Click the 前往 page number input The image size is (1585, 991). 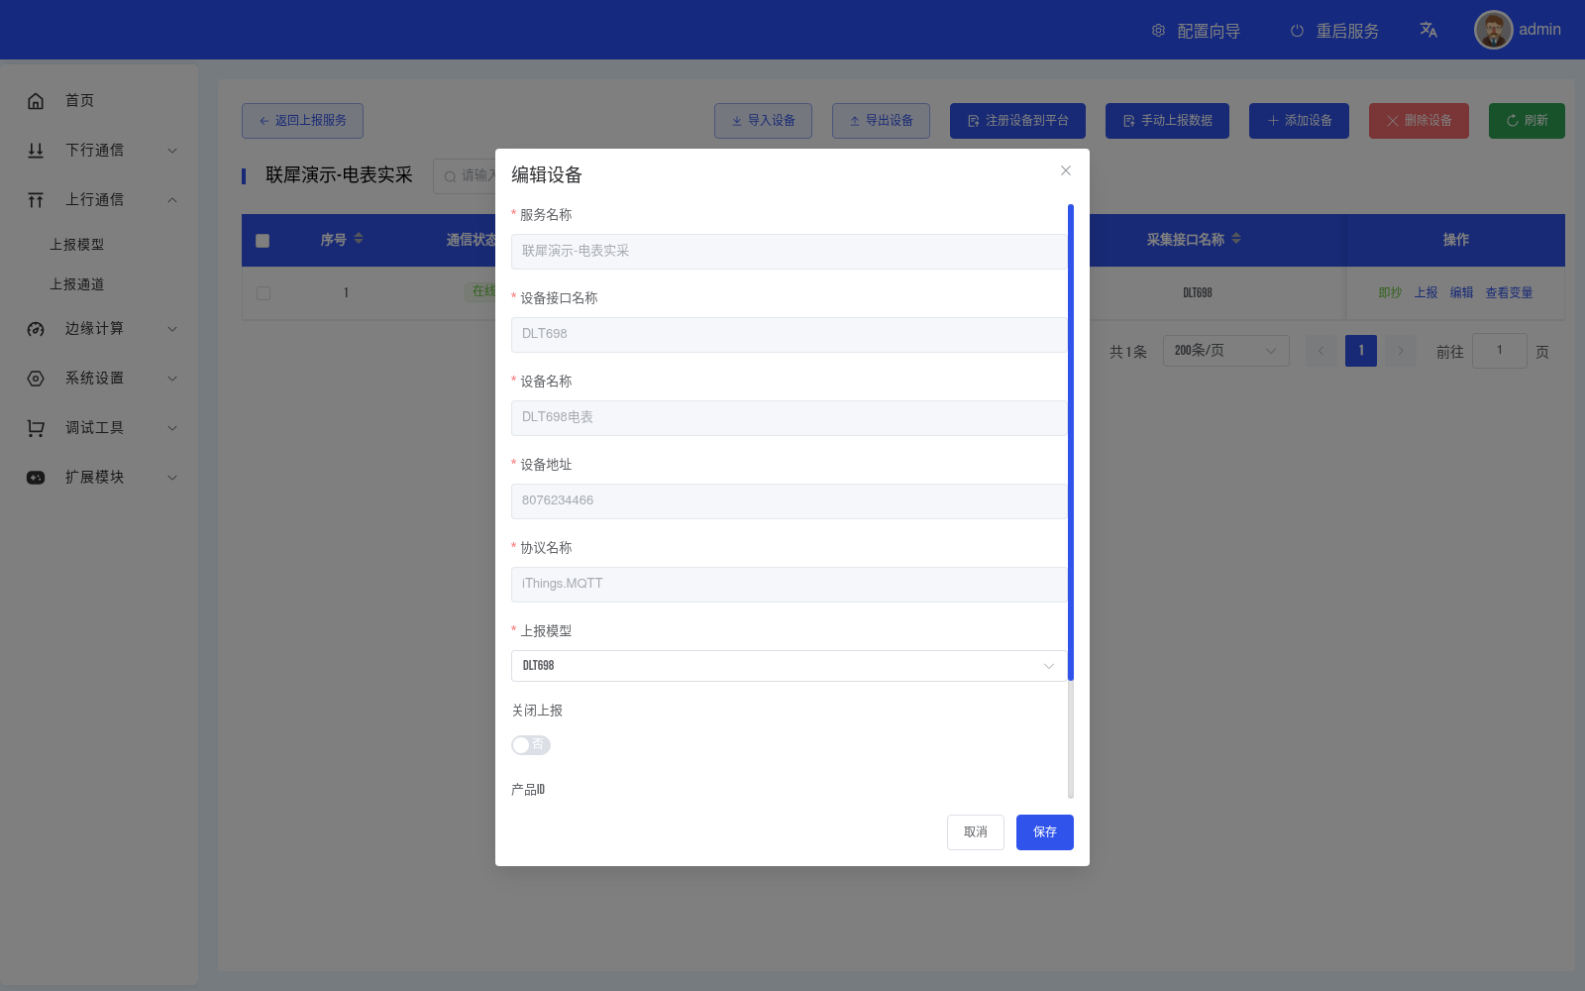click(x=1500, y=351)
